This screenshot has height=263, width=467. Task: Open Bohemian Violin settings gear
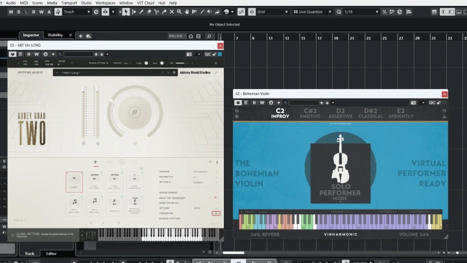[x=444, y=110]
